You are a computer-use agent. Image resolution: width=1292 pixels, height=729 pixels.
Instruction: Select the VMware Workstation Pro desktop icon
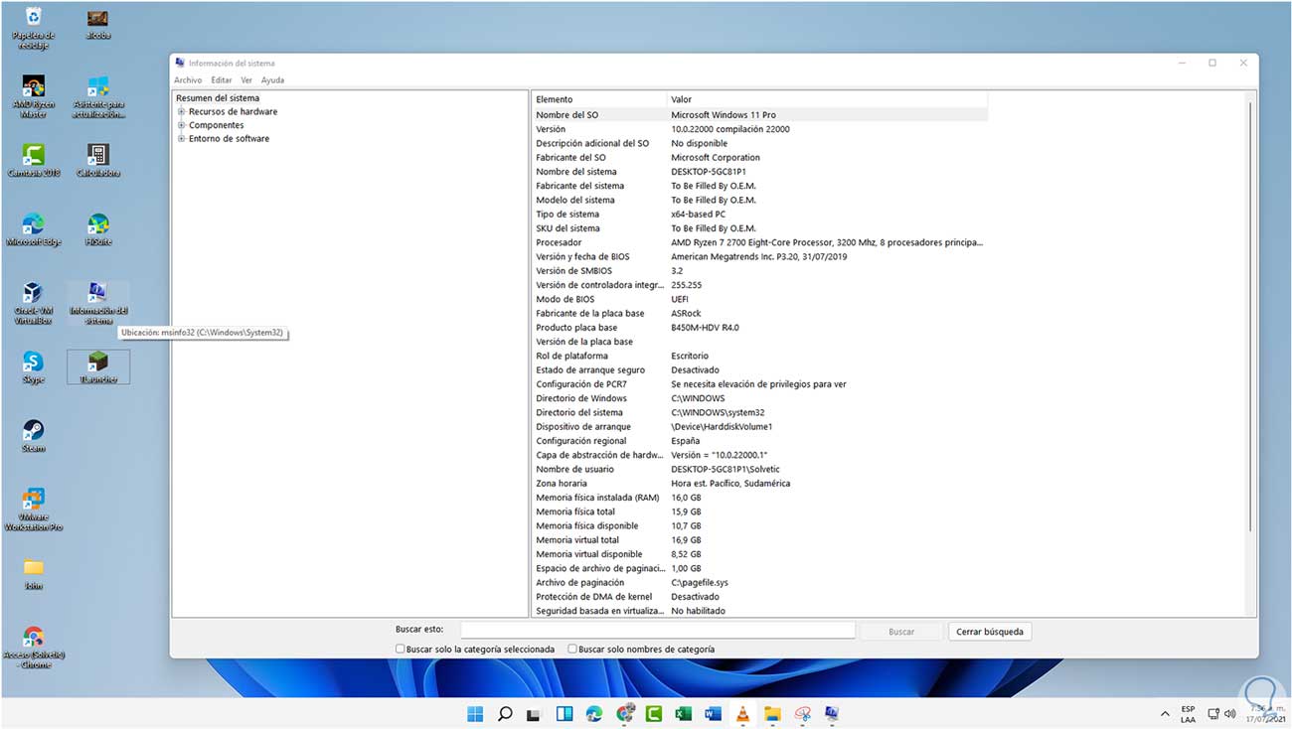(34, 510)
